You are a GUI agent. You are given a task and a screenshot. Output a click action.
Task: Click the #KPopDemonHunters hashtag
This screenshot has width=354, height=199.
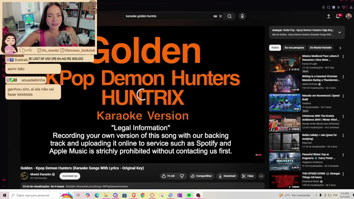[115, 187]
